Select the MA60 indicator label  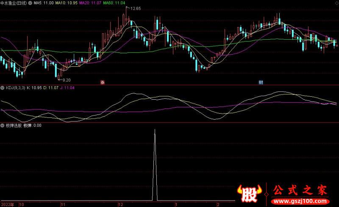click(115, 3)
